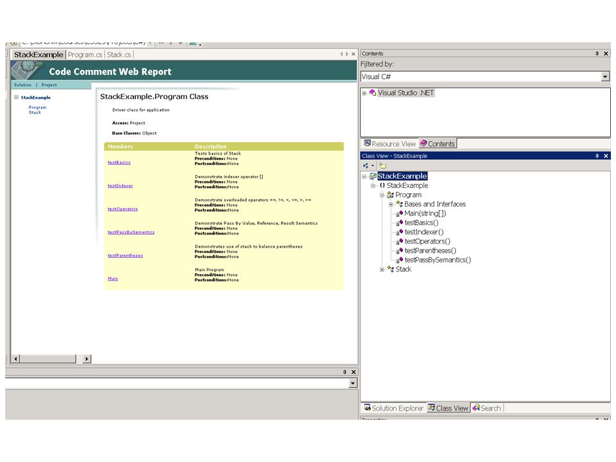Image resolution: width=616 pixels, height=462 pixels.
Task: Click the StackExample link in the report tree
Action: 36,98
